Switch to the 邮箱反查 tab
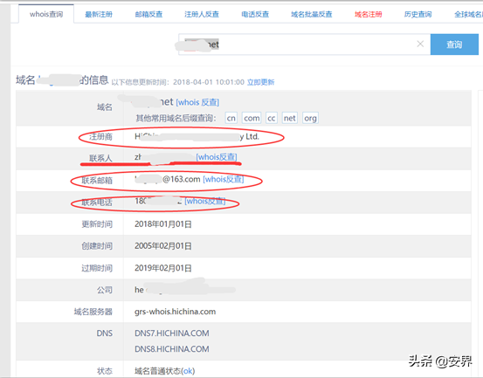This screenshot has height=378, width=483. [x=148, y=14]
